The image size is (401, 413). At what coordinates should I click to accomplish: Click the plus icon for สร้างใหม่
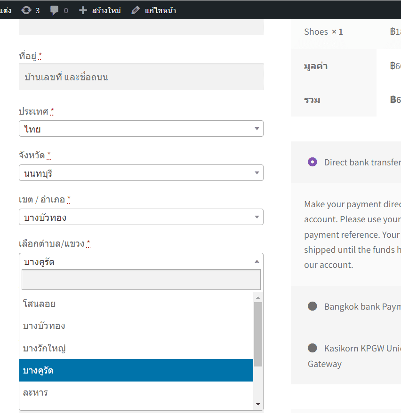click(83, 10)
